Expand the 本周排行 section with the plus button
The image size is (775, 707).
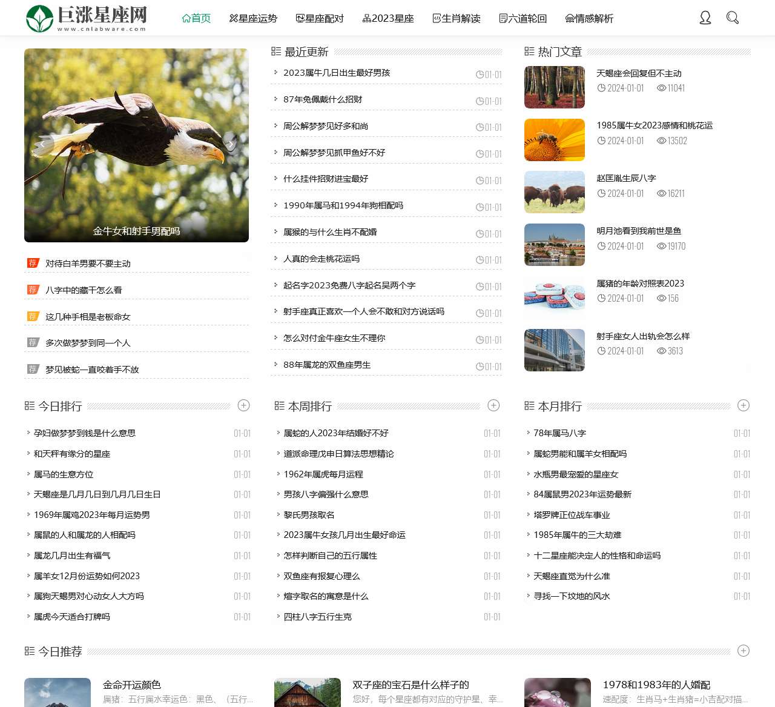(x=495, y=405)
